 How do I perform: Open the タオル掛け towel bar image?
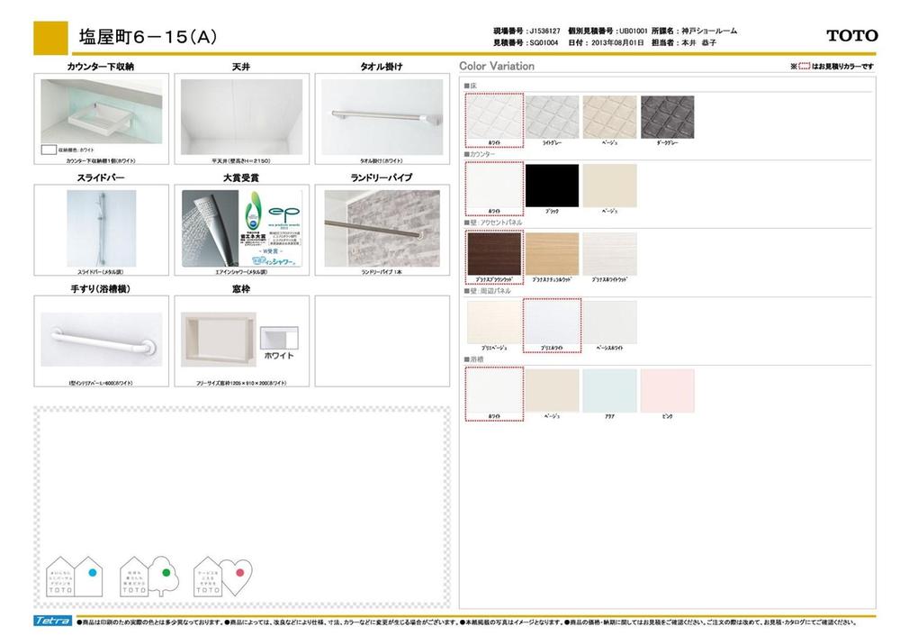pos(382,114)
